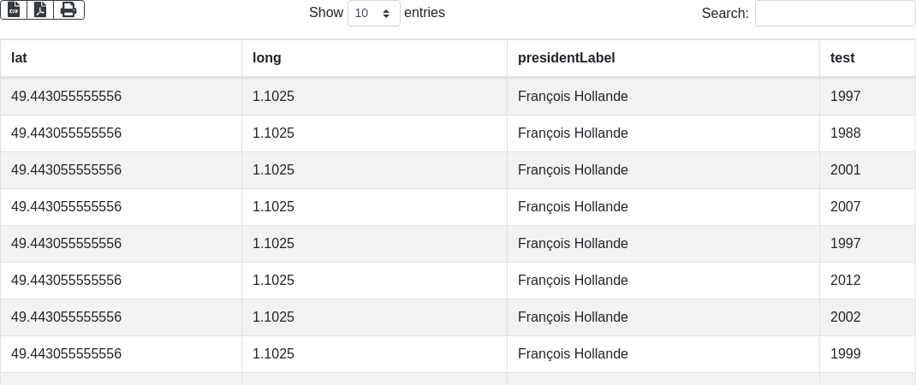Sort by the test column header

pyautogui.click(x=842, y=58)
